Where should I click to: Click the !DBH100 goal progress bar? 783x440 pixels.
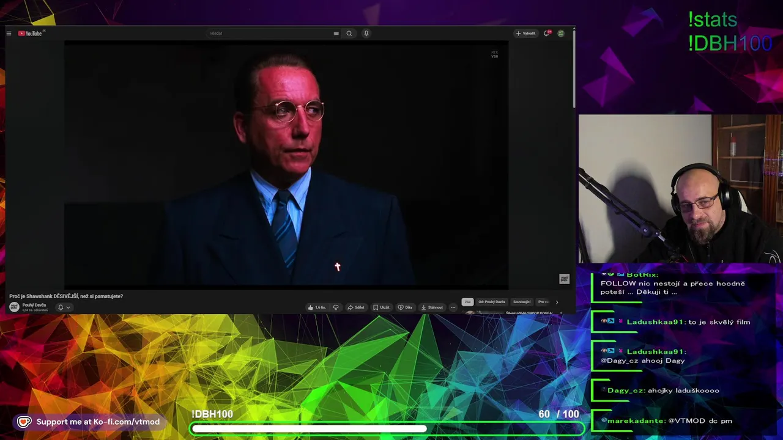point(387,429)
